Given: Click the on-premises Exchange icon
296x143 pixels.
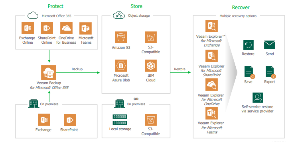Looking at the screenshot, I should 44,120.
